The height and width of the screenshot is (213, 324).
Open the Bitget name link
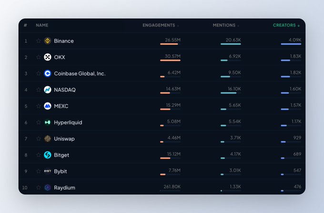tap(61, 155)
